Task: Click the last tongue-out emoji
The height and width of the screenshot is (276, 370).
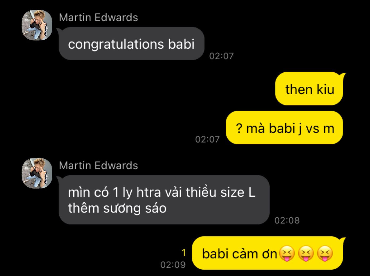Action: 325,253
